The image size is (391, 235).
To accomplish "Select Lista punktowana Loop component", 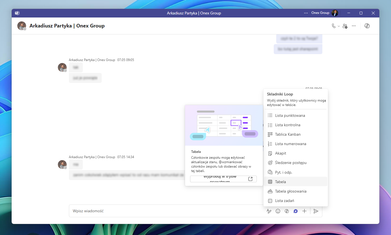I will (x=296, y=115).
